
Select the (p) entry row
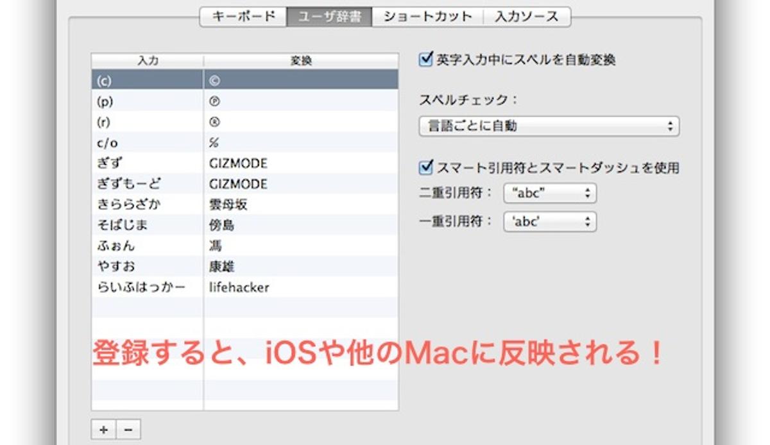(244, 101)
